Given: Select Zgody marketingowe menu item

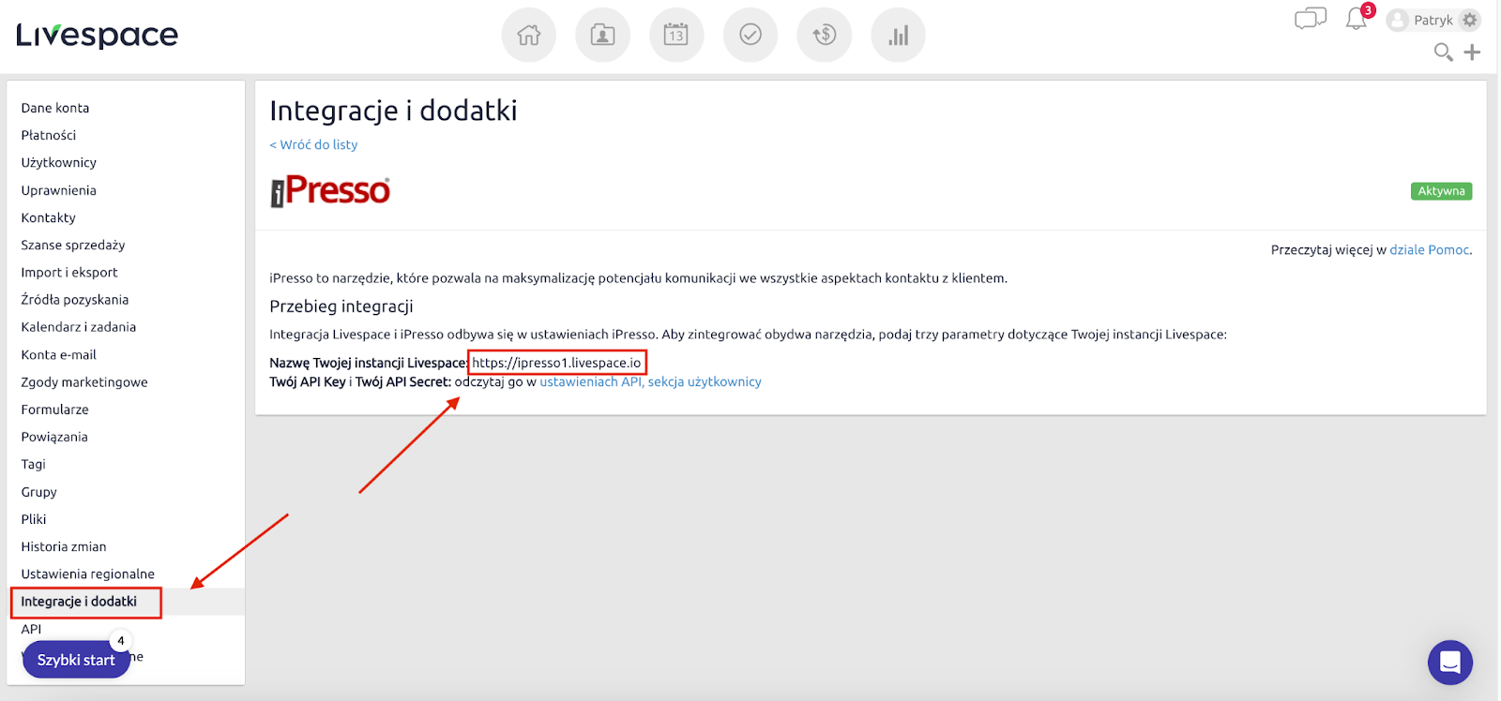Looking at the screenshot, I should coord(84,381).
